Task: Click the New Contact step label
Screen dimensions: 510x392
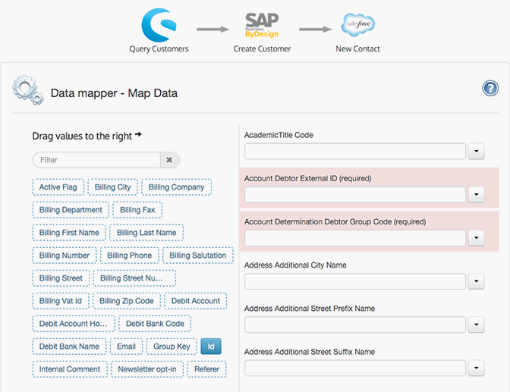Action: tap(357, 49)
